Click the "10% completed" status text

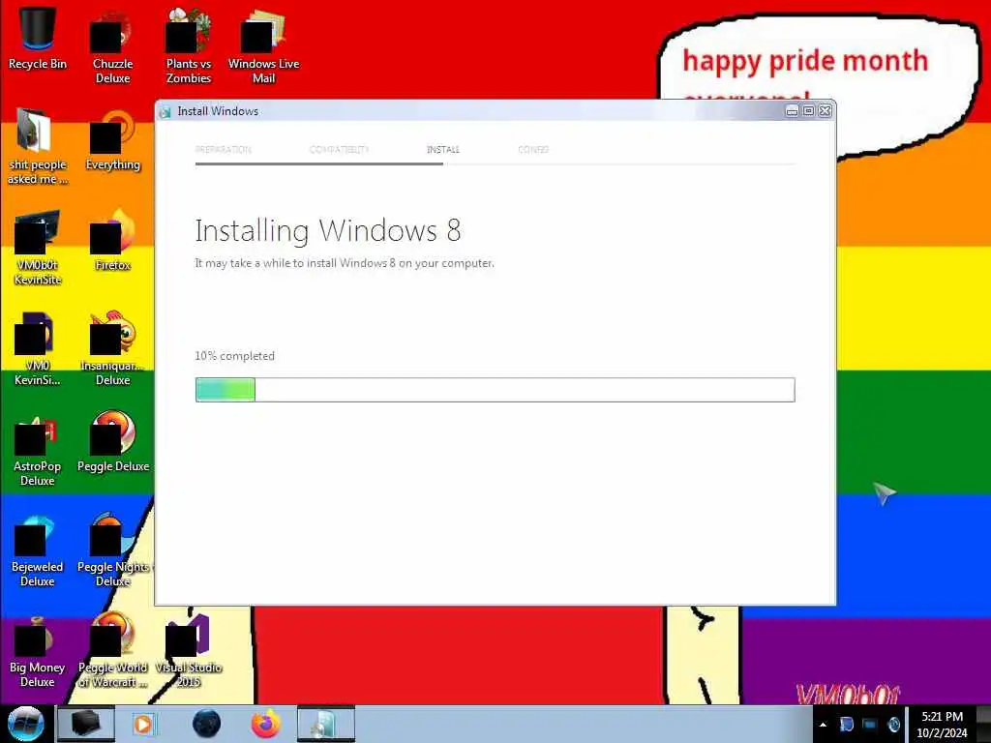point(234,356)
